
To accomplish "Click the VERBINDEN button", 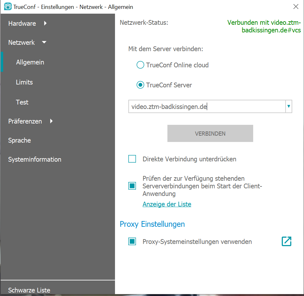I will click(x=210, y=133).
